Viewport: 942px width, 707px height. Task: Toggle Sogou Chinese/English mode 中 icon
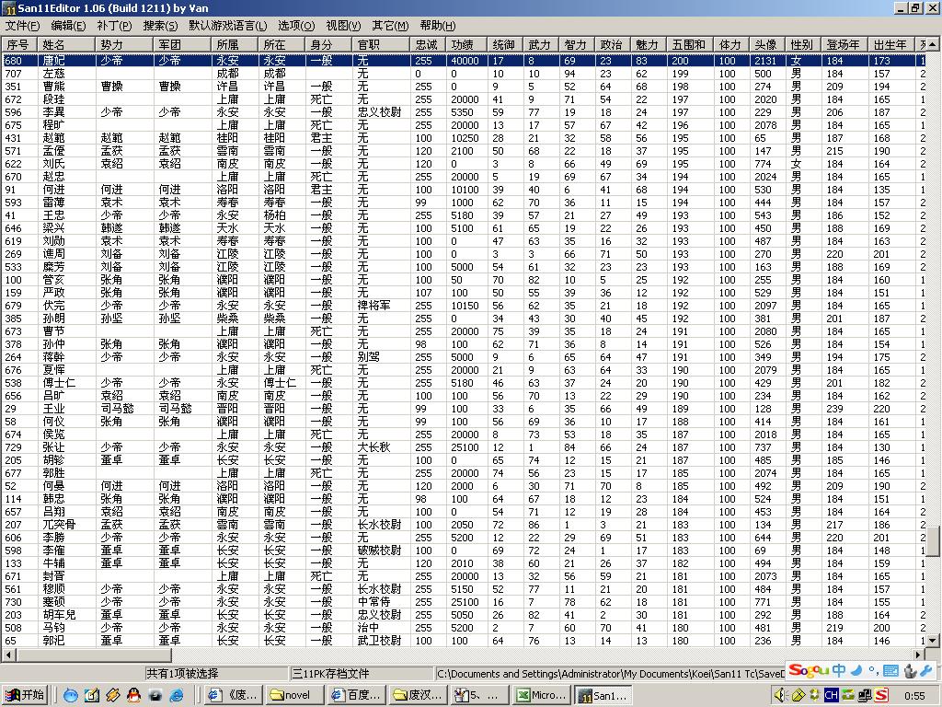pos(839,671)
